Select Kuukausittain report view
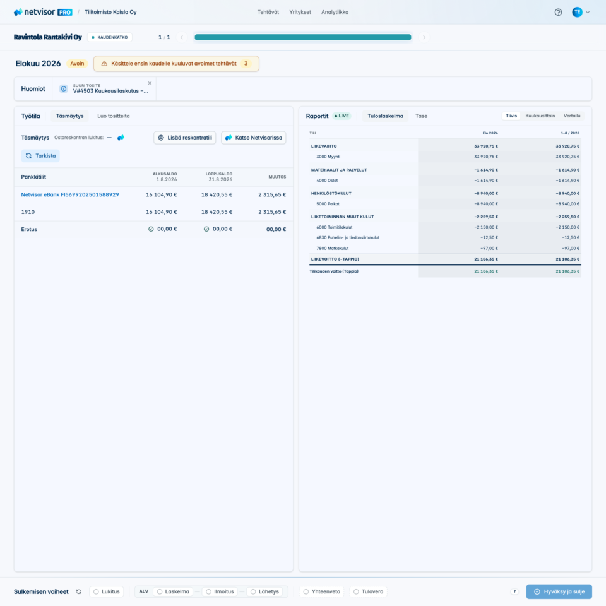The height and width of the screenshot is (606, 606). [540, 116]
